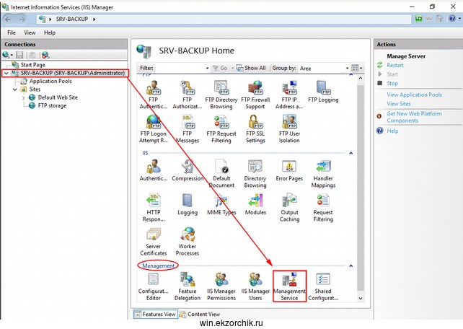Open Feature Delegation feature
Viewport: 463px width, 329px height.
point(188,286)
